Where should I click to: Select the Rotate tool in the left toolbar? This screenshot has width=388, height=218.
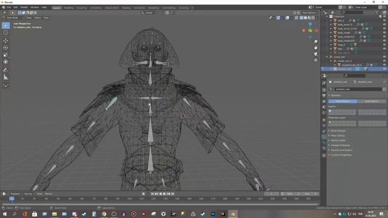coord(5,48)
